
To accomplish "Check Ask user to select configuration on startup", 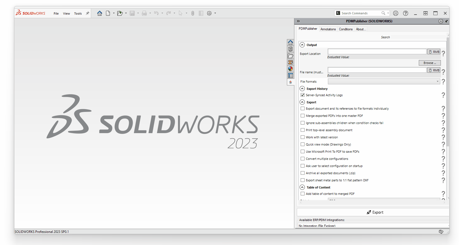I will coord(303,166).
